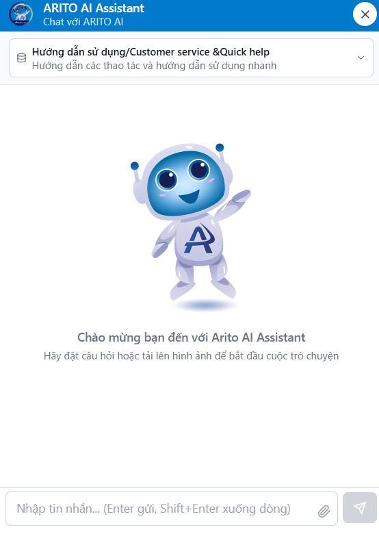The image size is (379, 536).
Task: Click the blue shadow beneath the robot mascot
Action: click(205, 305)
